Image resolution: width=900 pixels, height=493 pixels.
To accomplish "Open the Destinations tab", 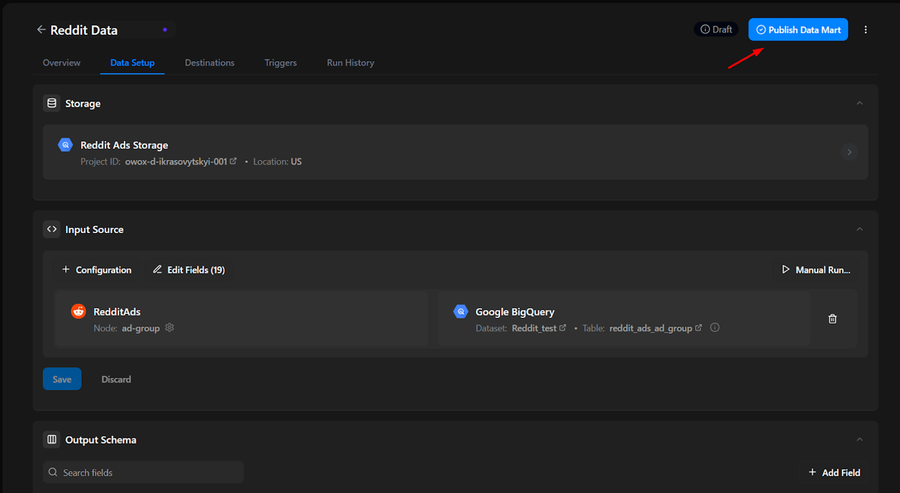I will pos(210,63).
